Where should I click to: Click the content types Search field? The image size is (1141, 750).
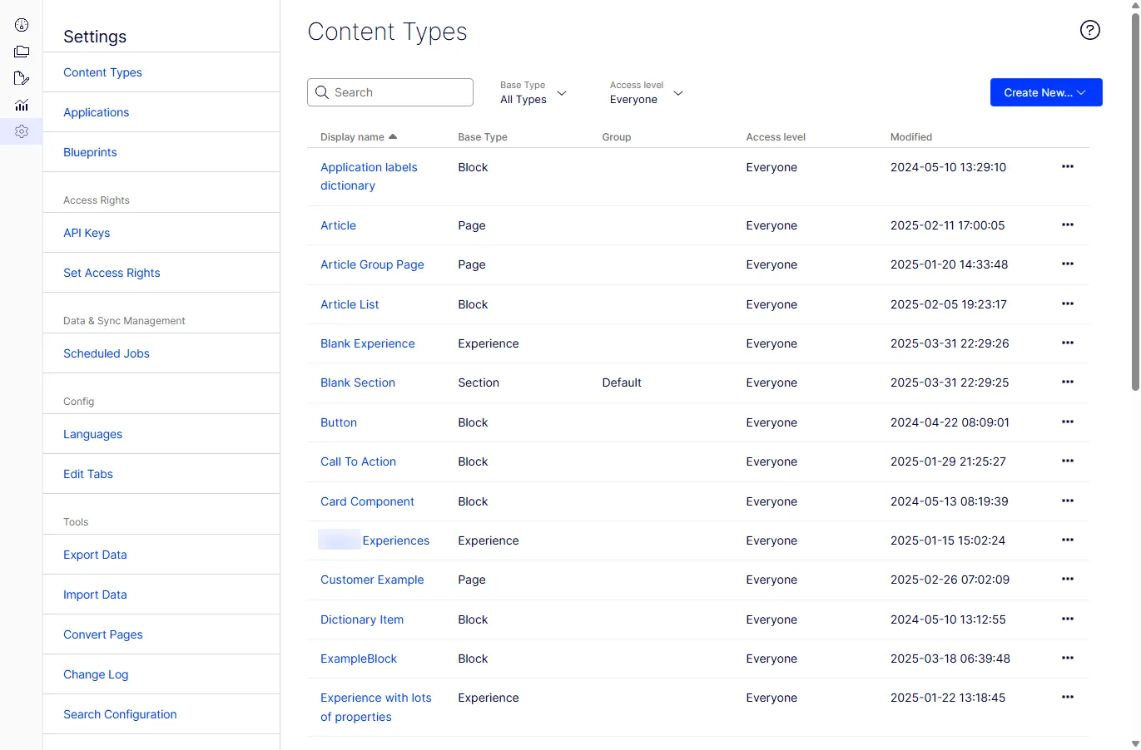pyautogui.click(x=390, y=92)
